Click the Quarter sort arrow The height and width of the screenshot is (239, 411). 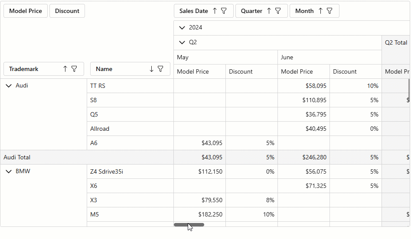269,11
